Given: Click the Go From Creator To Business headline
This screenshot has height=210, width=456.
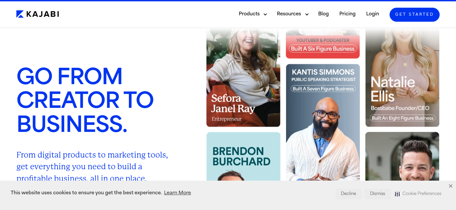Looking at the screenshot, I should click(85, 100).
